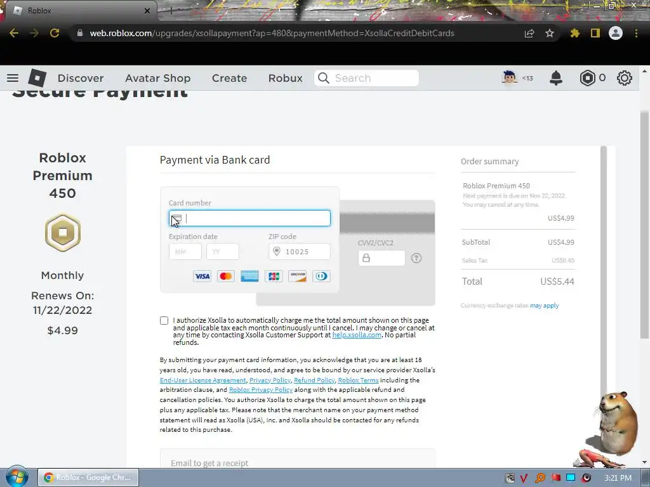The width and height of the screenshot is (650, 487).
Task: Open the Chrome extensions puzzle icon
Action: coord(574,33)
